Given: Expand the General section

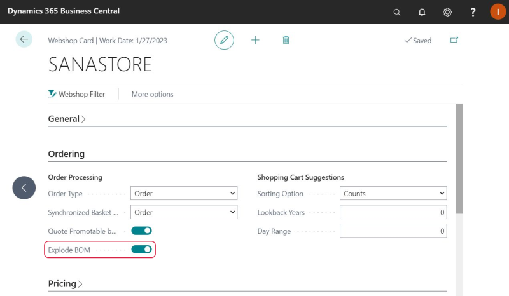Looking at the screenshot, I should click(x=67, y=119).
